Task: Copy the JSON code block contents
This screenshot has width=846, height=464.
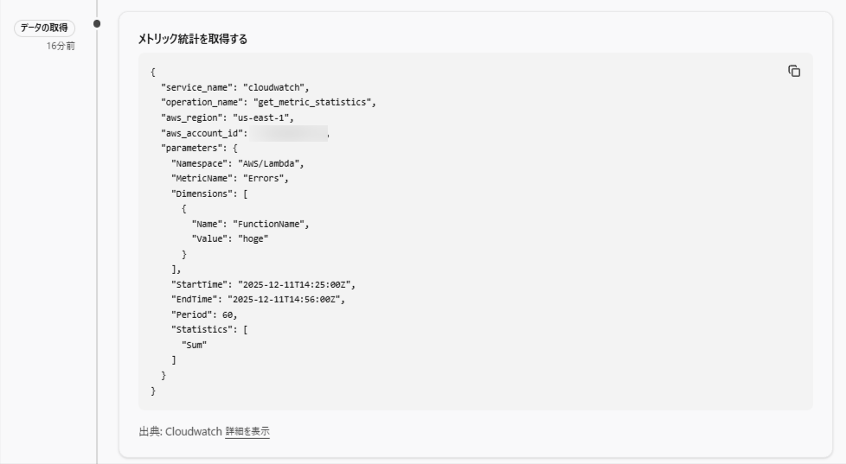Action: (x=793, y=71)
